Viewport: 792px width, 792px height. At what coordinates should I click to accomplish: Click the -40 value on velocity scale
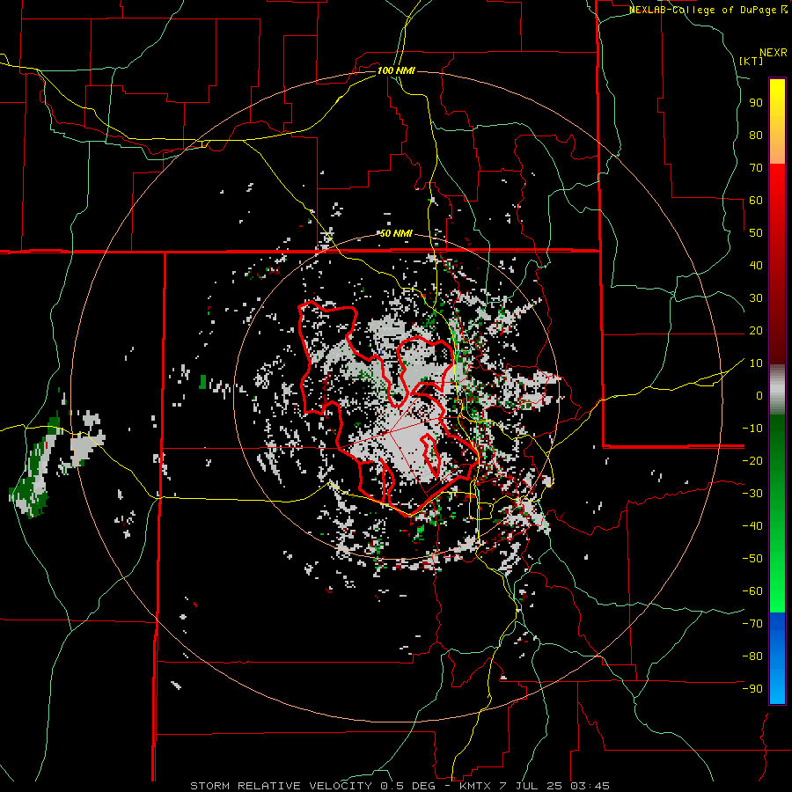click(752, 526)
